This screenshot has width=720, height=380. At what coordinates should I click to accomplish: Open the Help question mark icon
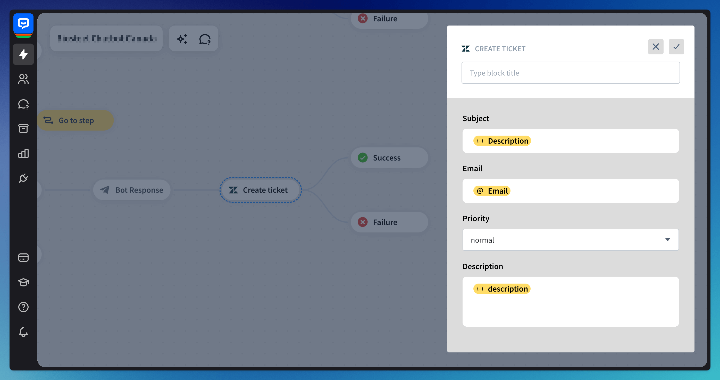pyautogui.click(x=23, y=307)
